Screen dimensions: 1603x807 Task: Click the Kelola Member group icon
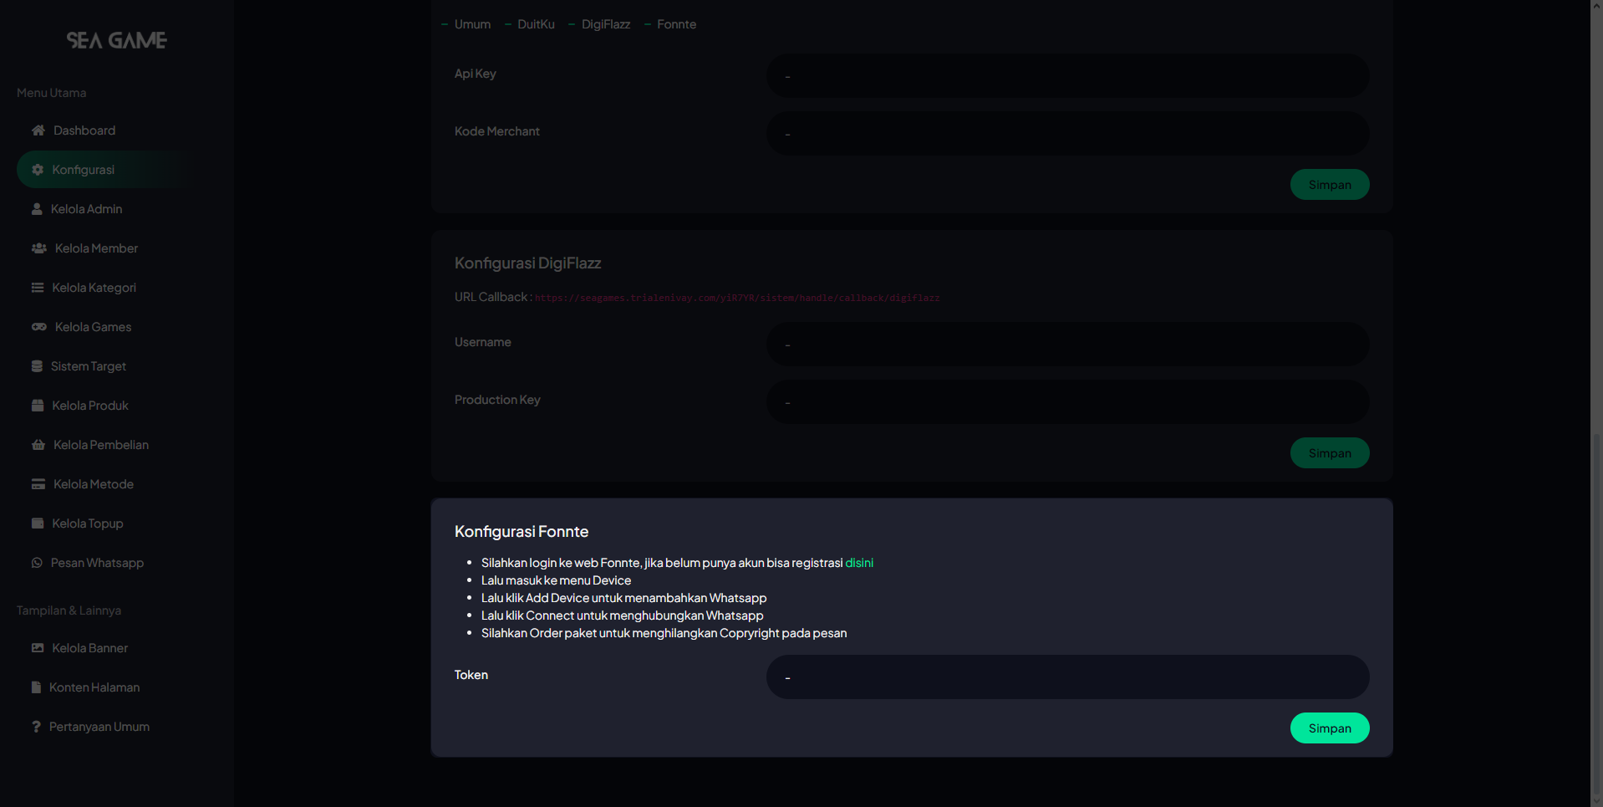point(39,248)
